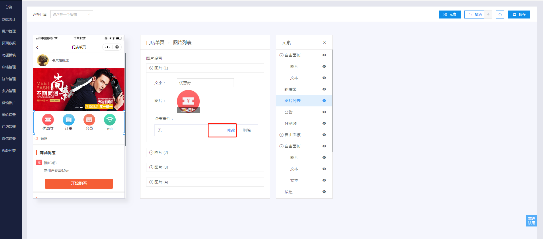Toggle visibility of 公告 element
The width and height of the screenshot is (543, 239).
coord(324,112)
